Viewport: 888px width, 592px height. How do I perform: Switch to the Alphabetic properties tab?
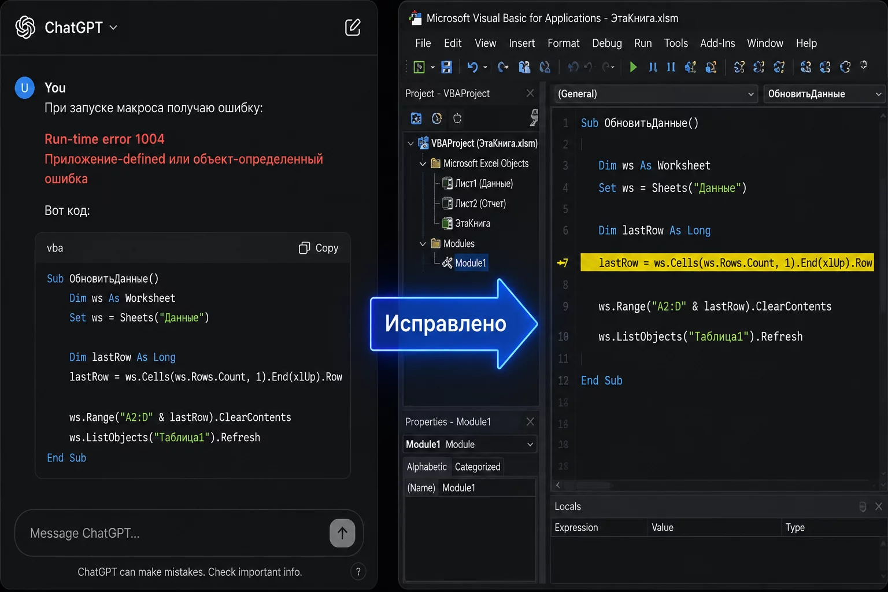point(427,467)
